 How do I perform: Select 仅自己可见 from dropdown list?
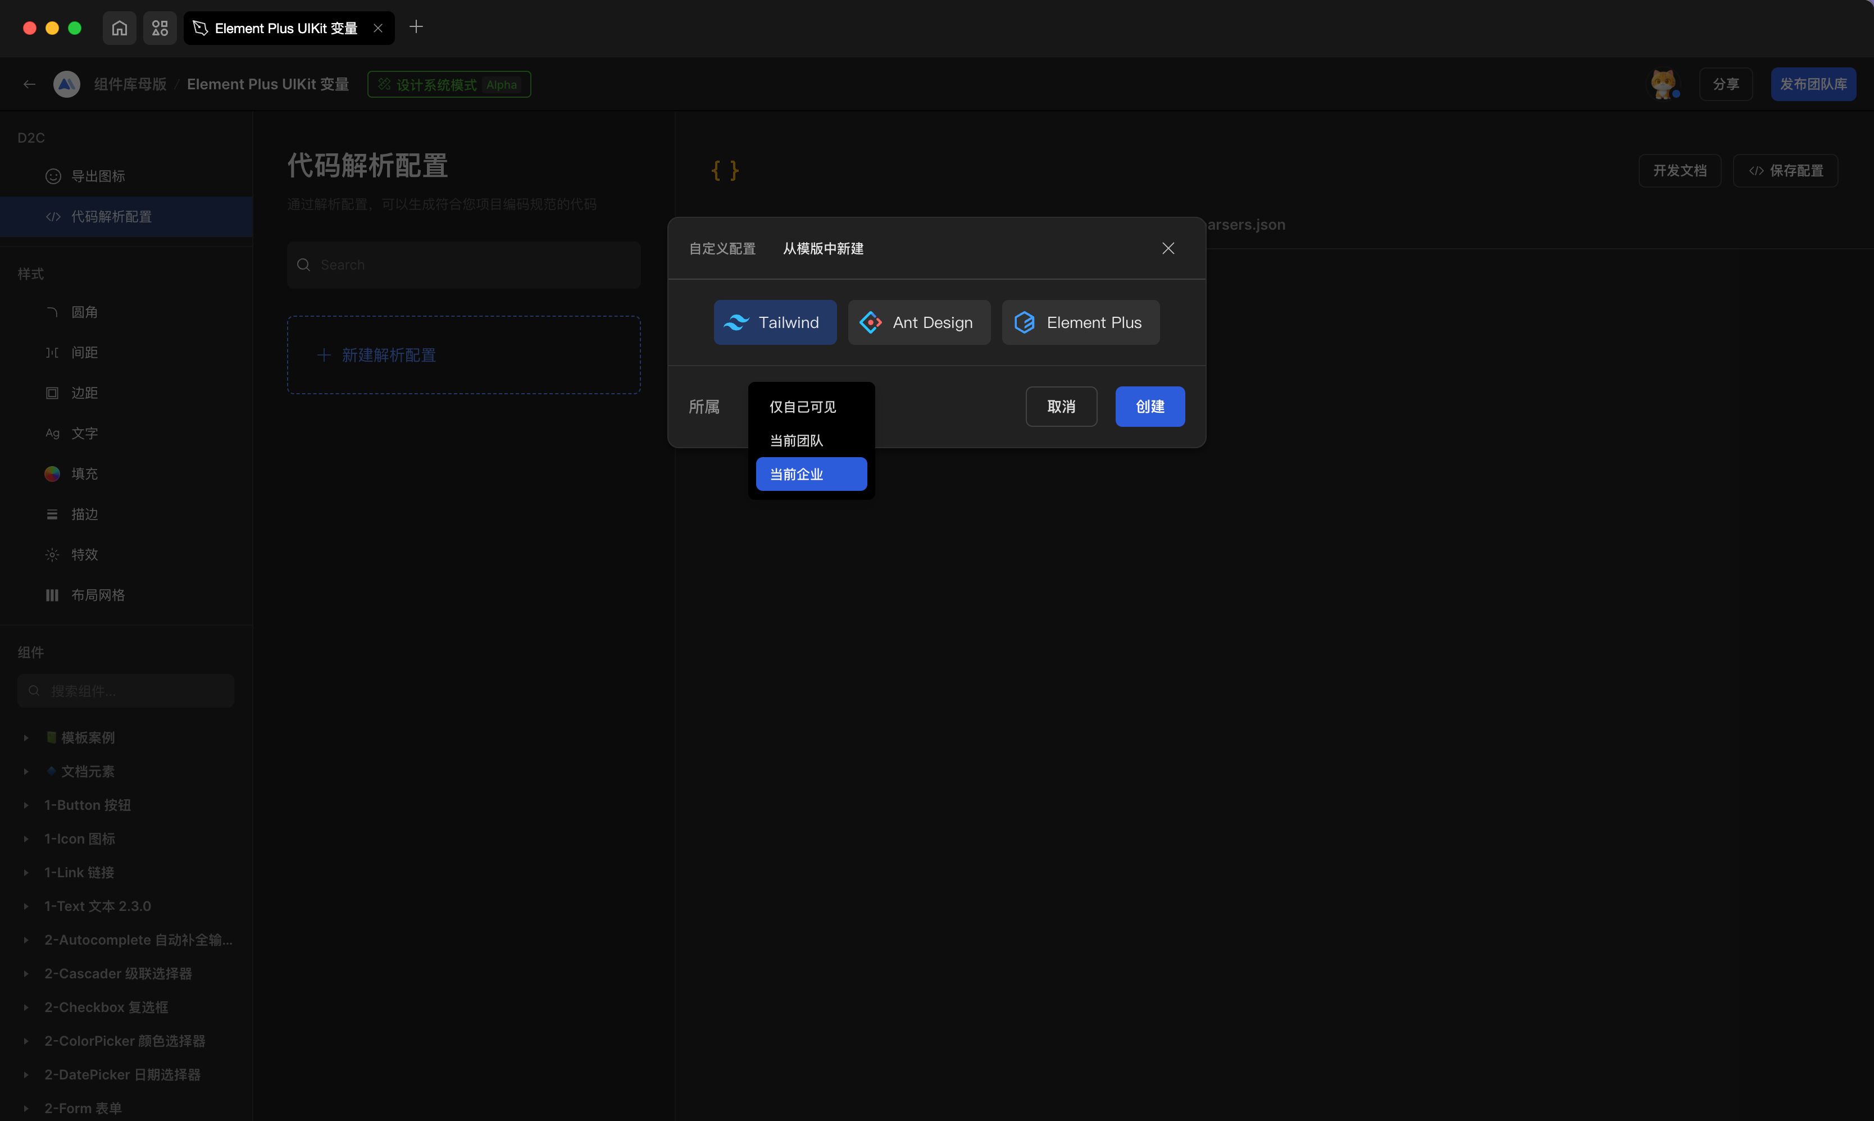point(811,407)
